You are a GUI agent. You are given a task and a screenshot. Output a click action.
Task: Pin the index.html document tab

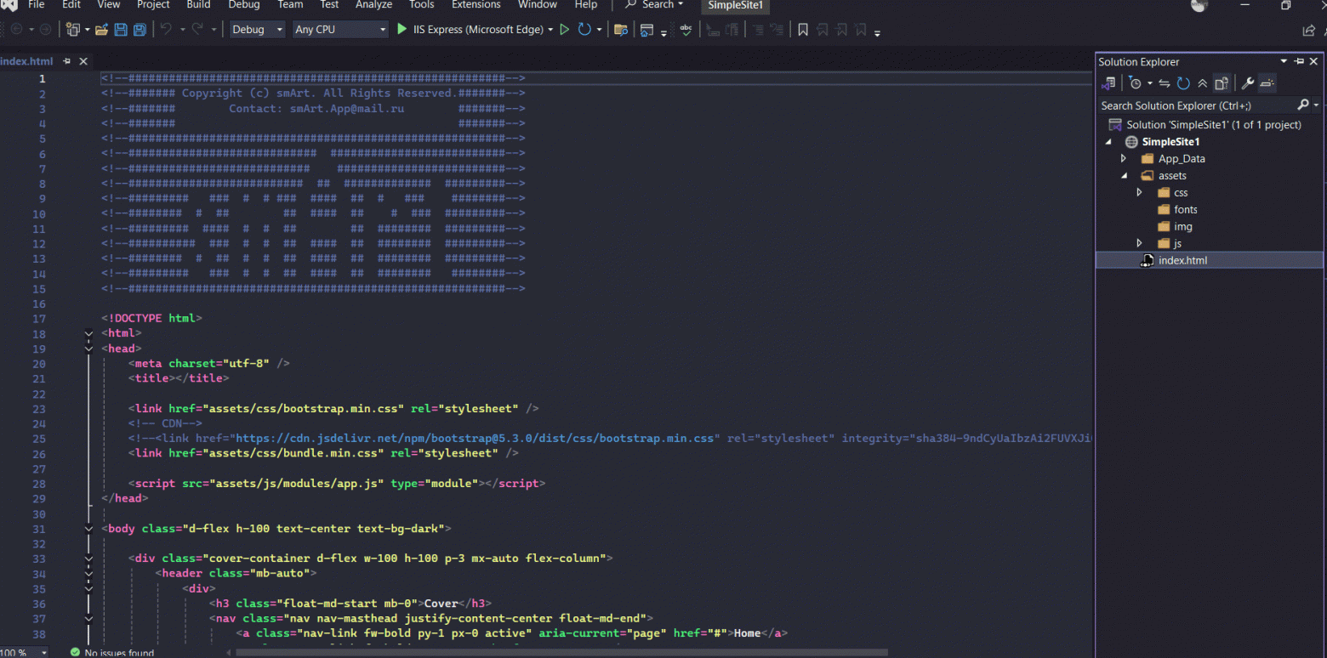point(65,60)
